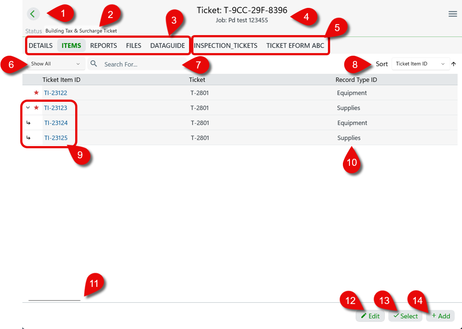The height and width of the screenshot is (329, 462).
Task: Click the Record Type ID column header
Action: [x=356, y=80]
